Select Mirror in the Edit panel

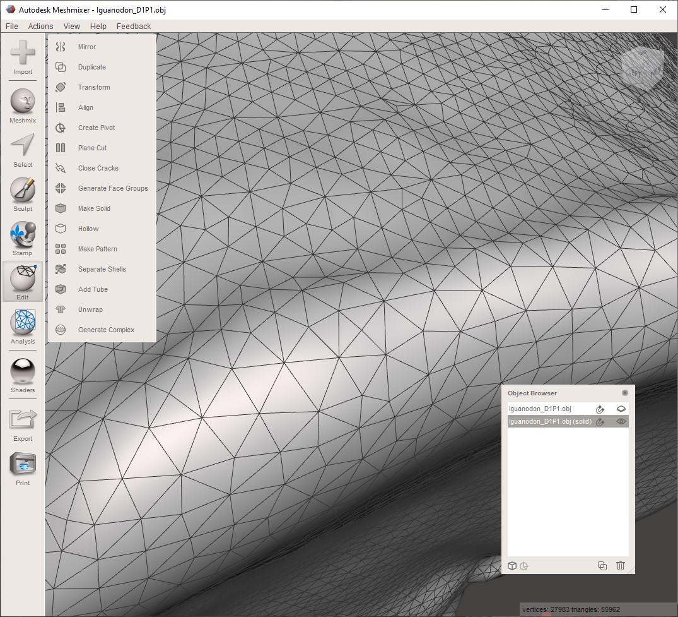point(87,47)
